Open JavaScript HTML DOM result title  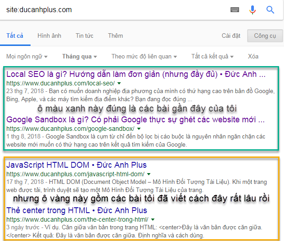coord(76,165)
